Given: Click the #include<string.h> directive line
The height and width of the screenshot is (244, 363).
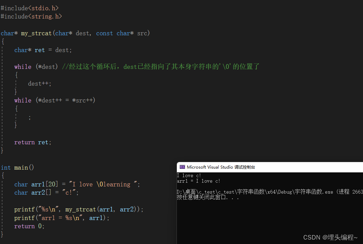Looking at the screenshot, I should tap(31, 16).
